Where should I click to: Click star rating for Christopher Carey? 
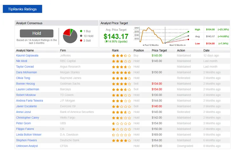121,118
